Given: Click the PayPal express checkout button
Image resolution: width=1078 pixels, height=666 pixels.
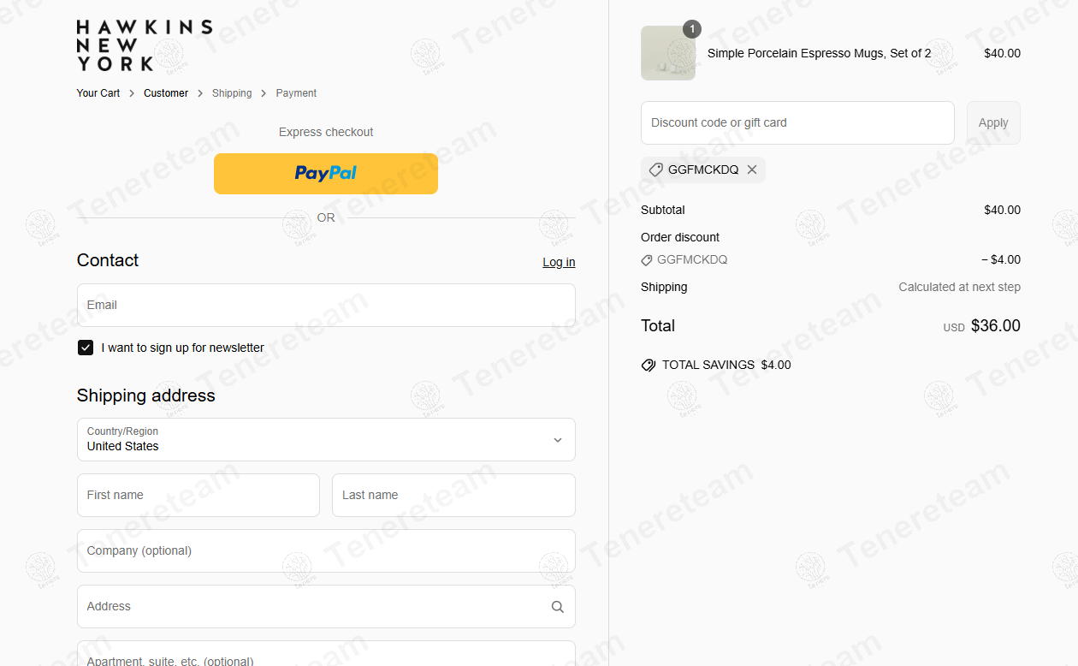Looking at the screenshot, I should pyautogui.click(x=325, y=174).
